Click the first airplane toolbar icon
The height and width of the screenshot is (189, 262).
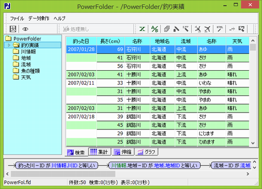pos(198,29)
